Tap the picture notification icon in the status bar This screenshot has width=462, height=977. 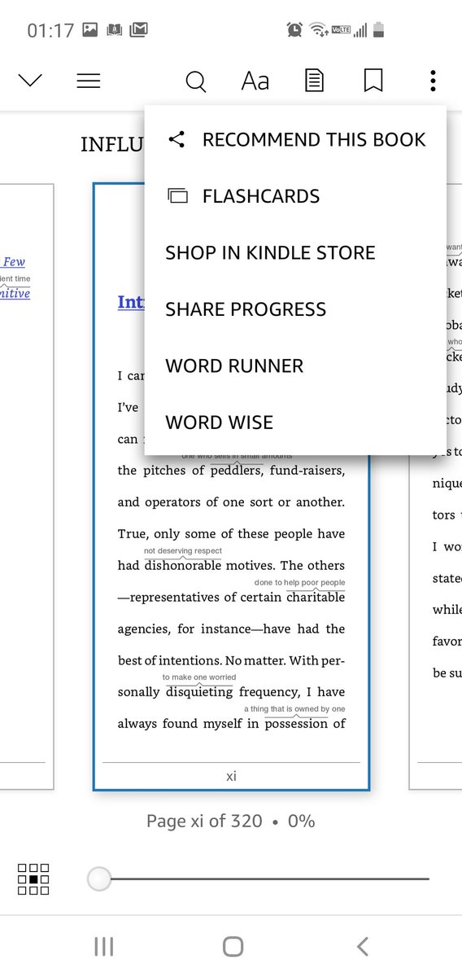click(90, 30)
